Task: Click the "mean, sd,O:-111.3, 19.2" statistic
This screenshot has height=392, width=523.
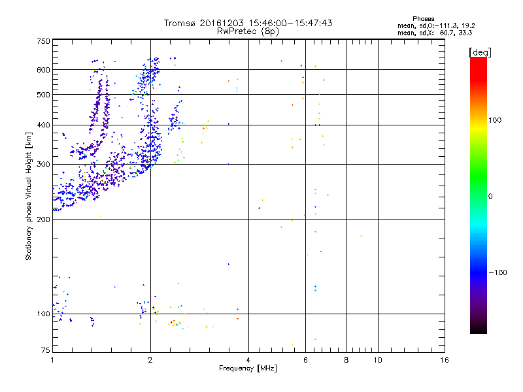Action: (x=436, y=25)
